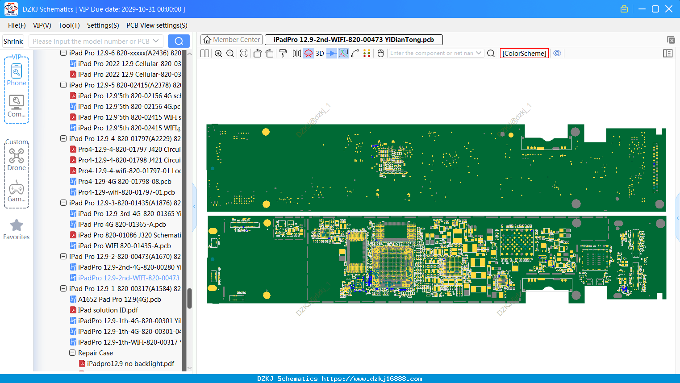Click the file tree scroll down arrow
The width and height of the screenshot is (680, 383).
click(x=189, y=368)
